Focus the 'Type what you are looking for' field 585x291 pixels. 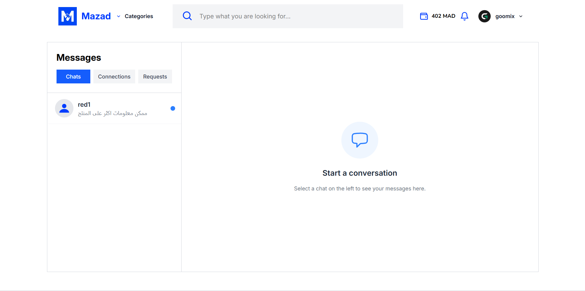click(288, 16)
